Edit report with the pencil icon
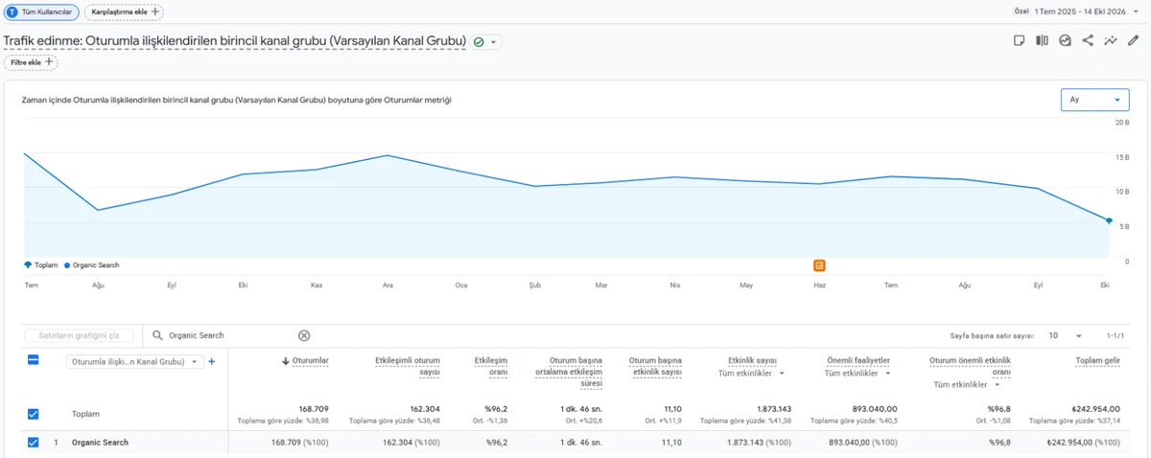This screenshot has width=1151, height=458. point(1134,41)
